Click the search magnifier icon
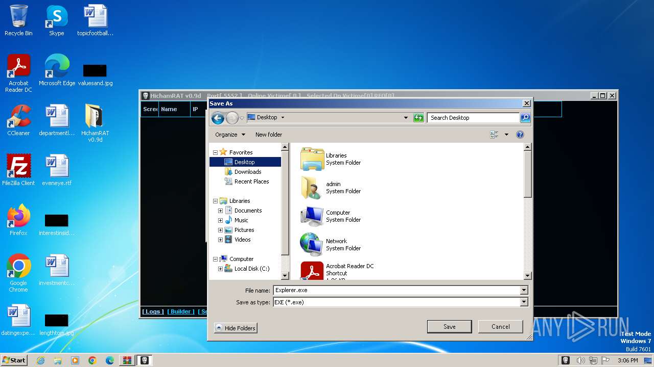Screen dimensions: 654x367 pyautogui.click(x=525, y=118)
